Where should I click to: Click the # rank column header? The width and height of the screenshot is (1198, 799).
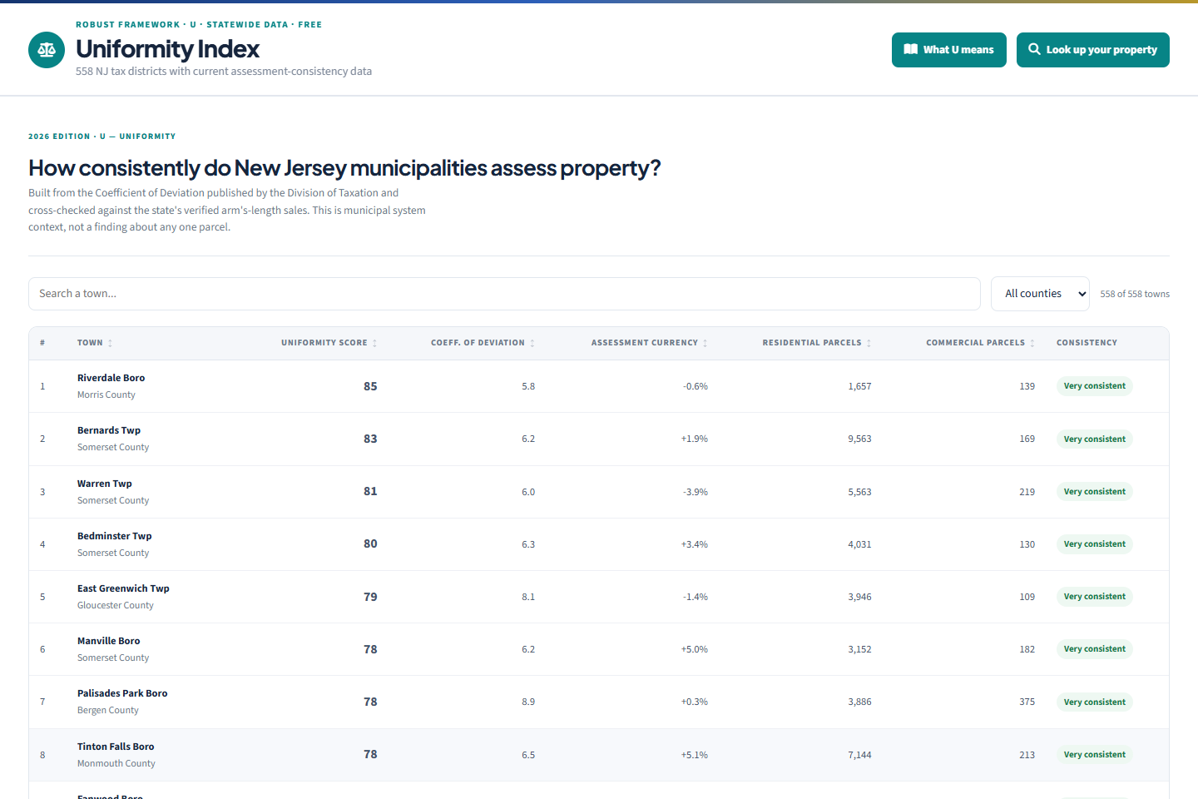click(x=42, y=343)
